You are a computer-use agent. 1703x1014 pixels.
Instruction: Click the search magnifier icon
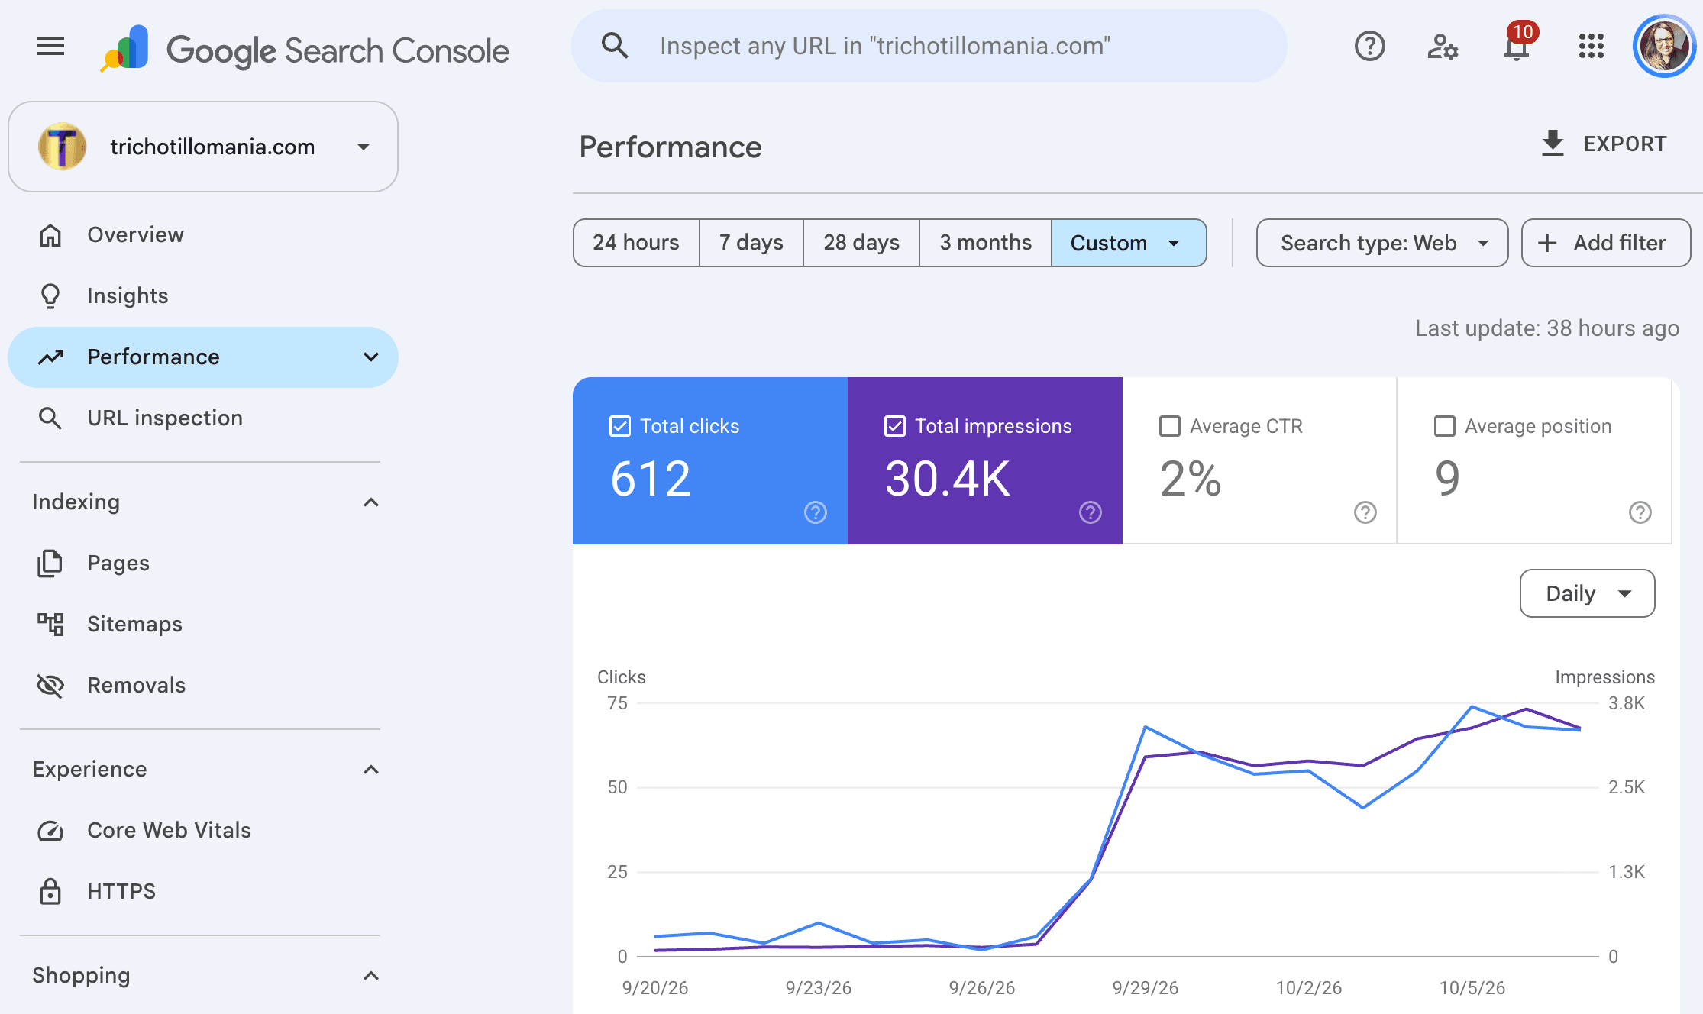pyautogui.click(x=615, y=46)
